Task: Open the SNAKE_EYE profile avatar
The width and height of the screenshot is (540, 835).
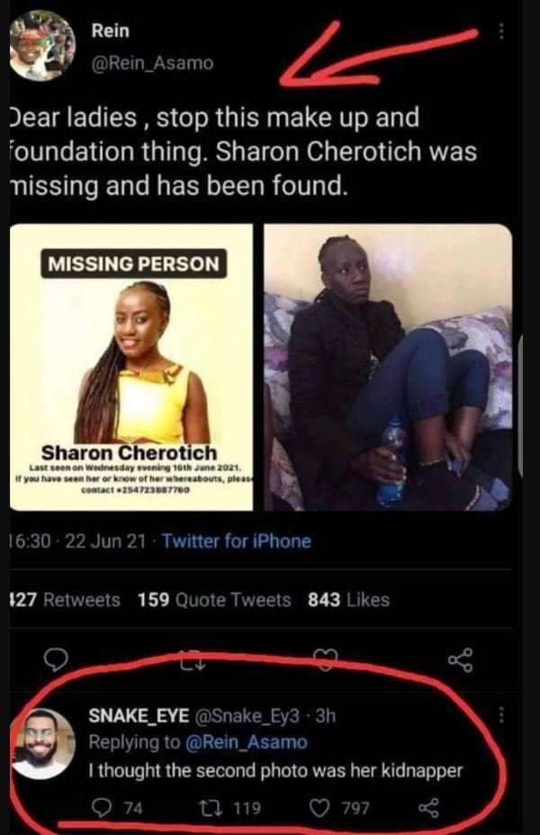Action: tap(43, 744)
